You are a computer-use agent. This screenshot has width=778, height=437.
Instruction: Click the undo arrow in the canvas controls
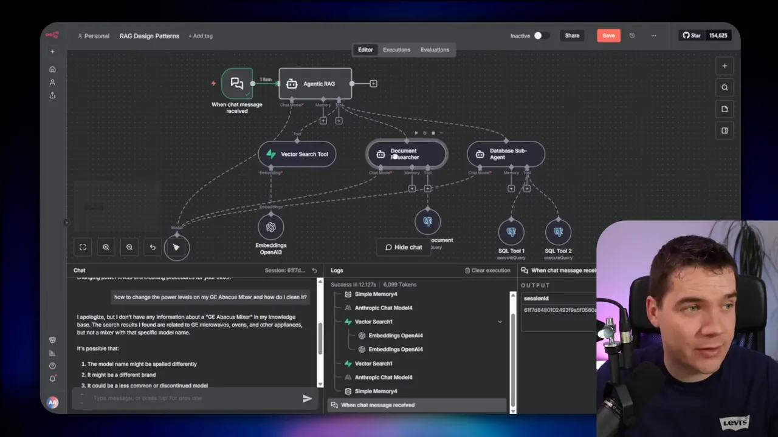coord(153,247)
